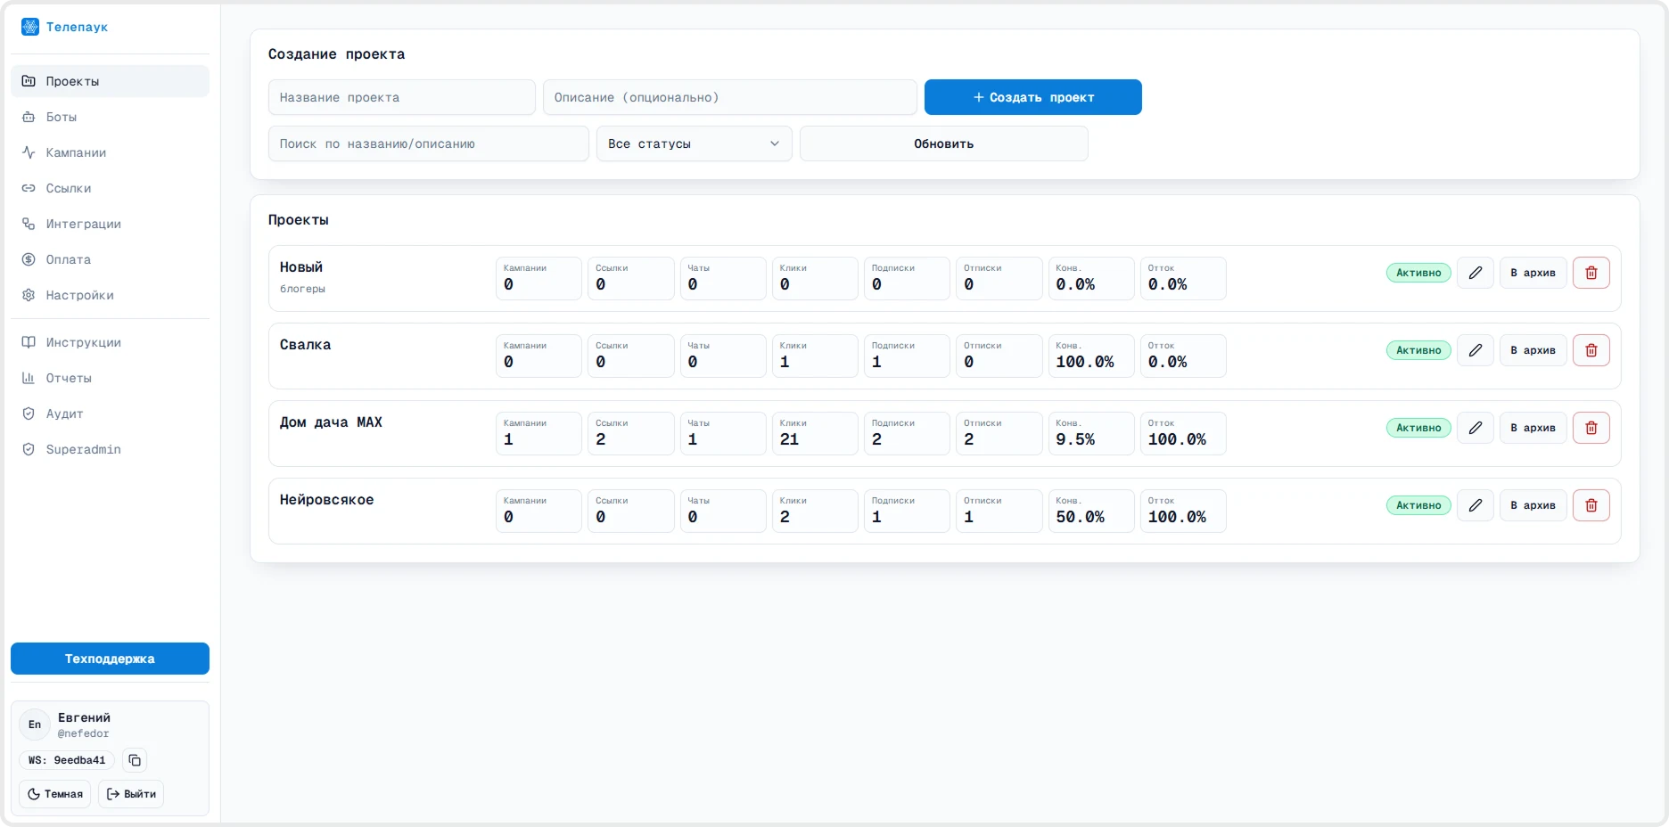Archive the Дом дача MAX project
1669x827 pixels.
click(1533, 428)
